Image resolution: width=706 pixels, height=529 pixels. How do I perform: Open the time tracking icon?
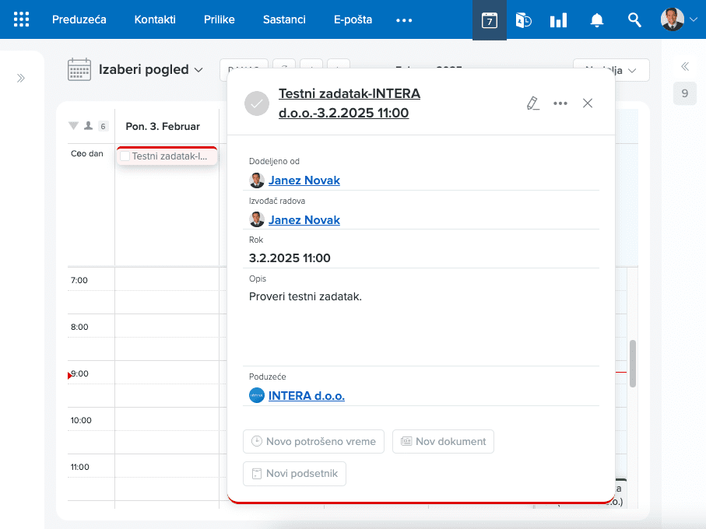click(523, 20)
